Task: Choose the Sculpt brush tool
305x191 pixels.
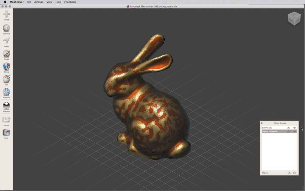Action: 6,54
